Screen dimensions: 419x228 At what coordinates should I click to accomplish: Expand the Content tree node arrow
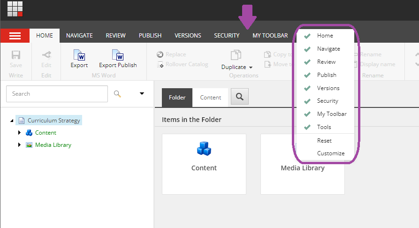[19, 133]
